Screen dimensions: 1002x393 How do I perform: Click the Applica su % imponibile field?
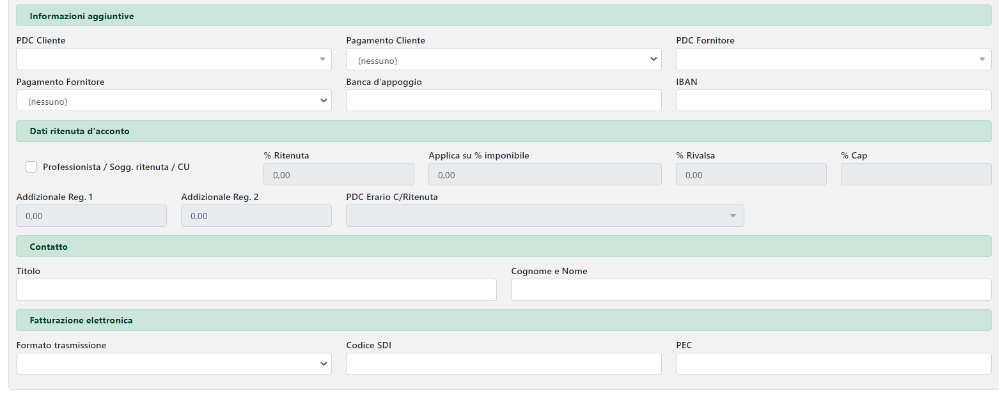click(x=545, y=174)
